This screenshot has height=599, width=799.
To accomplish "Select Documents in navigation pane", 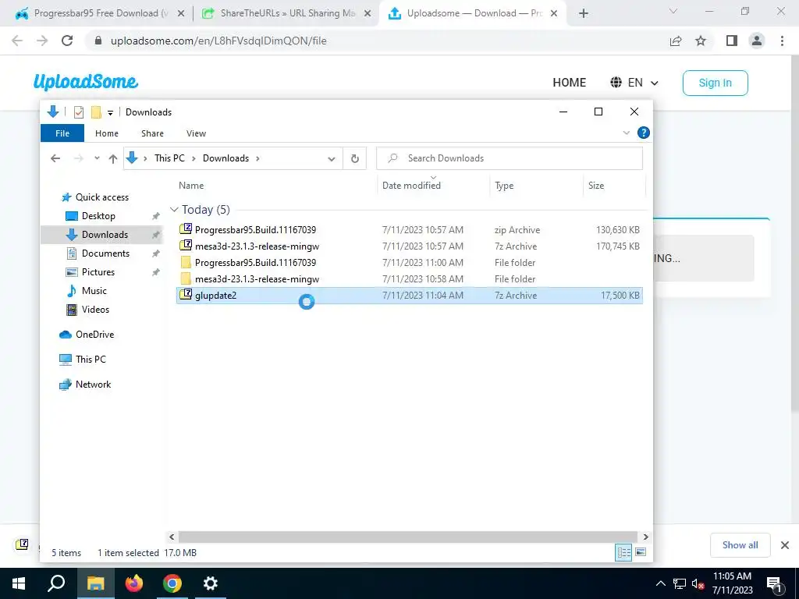I will [105, 253].
